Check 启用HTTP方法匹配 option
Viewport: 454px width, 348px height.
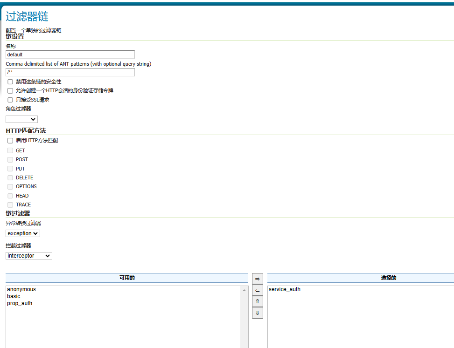(x=10, y=140)
